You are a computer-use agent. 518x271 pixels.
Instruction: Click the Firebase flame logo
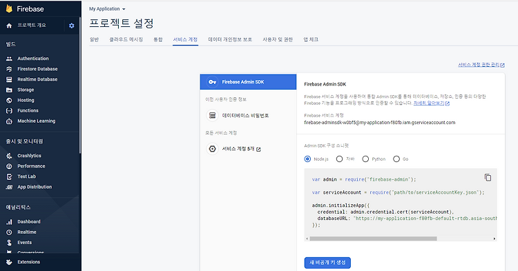(x=9, y=8)
